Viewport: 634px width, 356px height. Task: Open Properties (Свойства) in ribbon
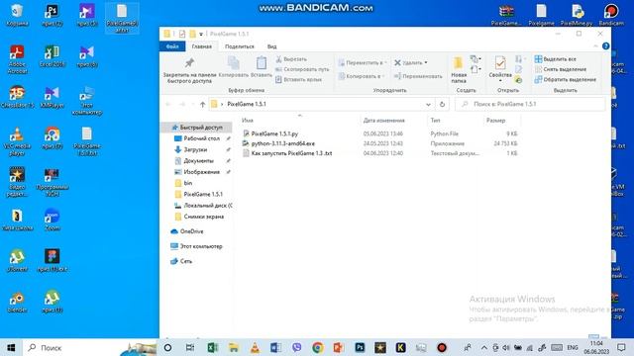click(500, 69)
